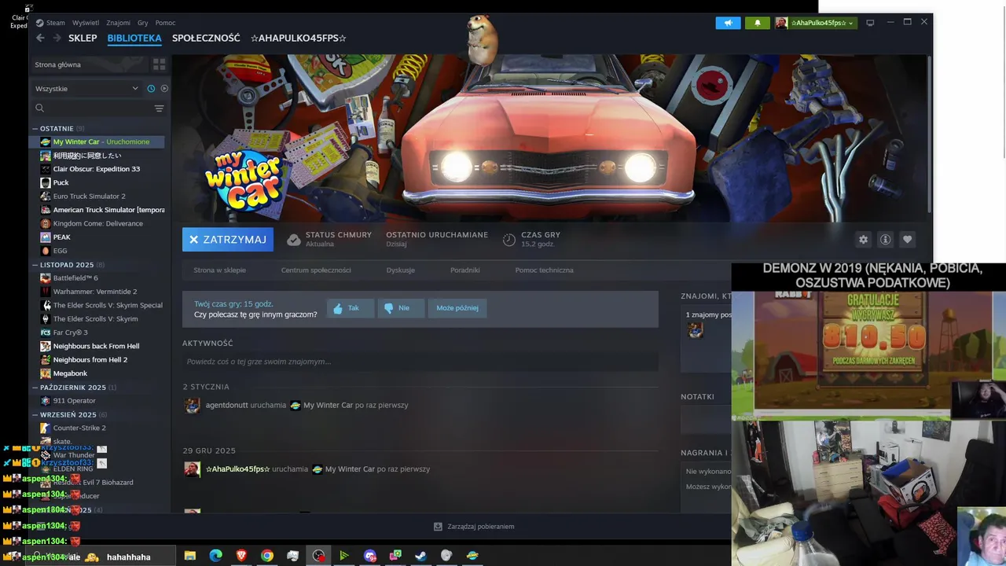Switch to the SPOŁECZNOŚĆ tab
Viewport: 1006px width, 566px height.
[x=206, y=38]
